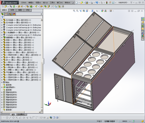145x123 pixels.
Task: Click the PropertyManager tab icon
Action: pyautogui.click(x=6, y=14)
